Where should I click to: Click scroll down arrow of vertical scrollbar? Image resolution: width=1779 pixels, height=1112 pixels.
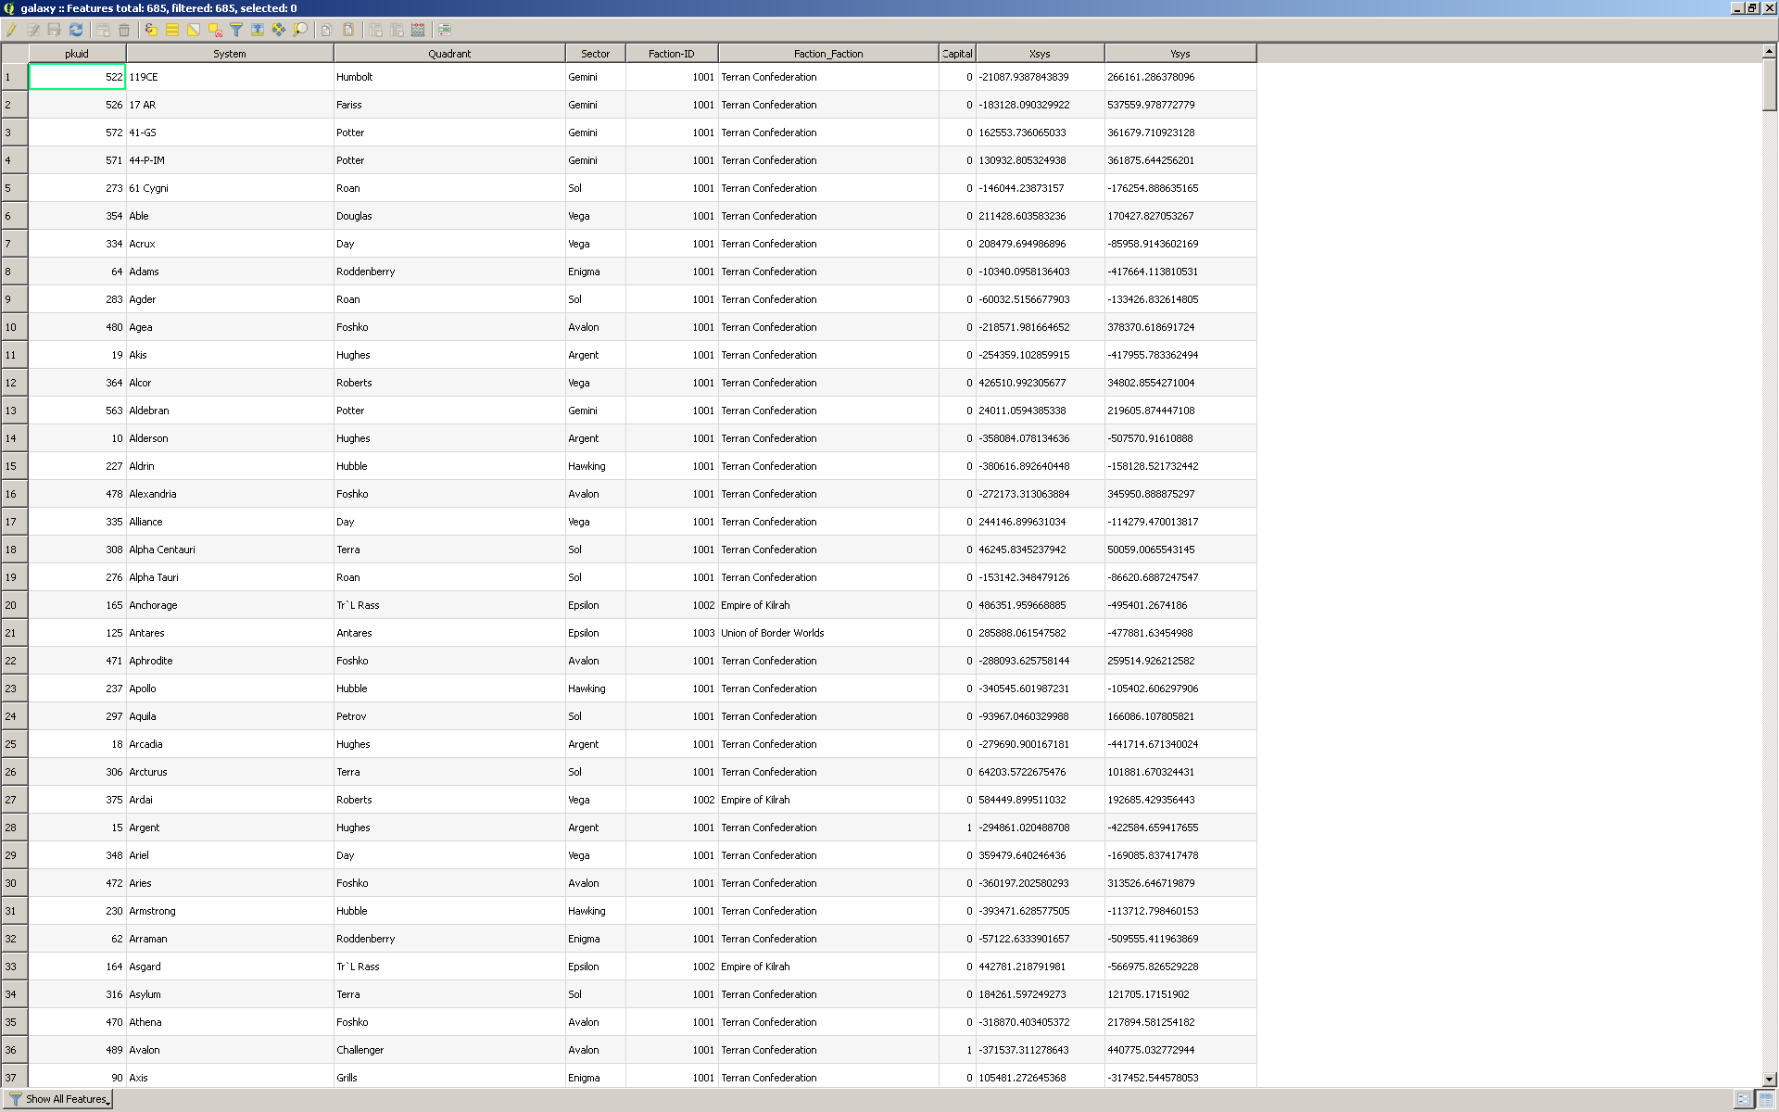click(x=1769, y=1079)
